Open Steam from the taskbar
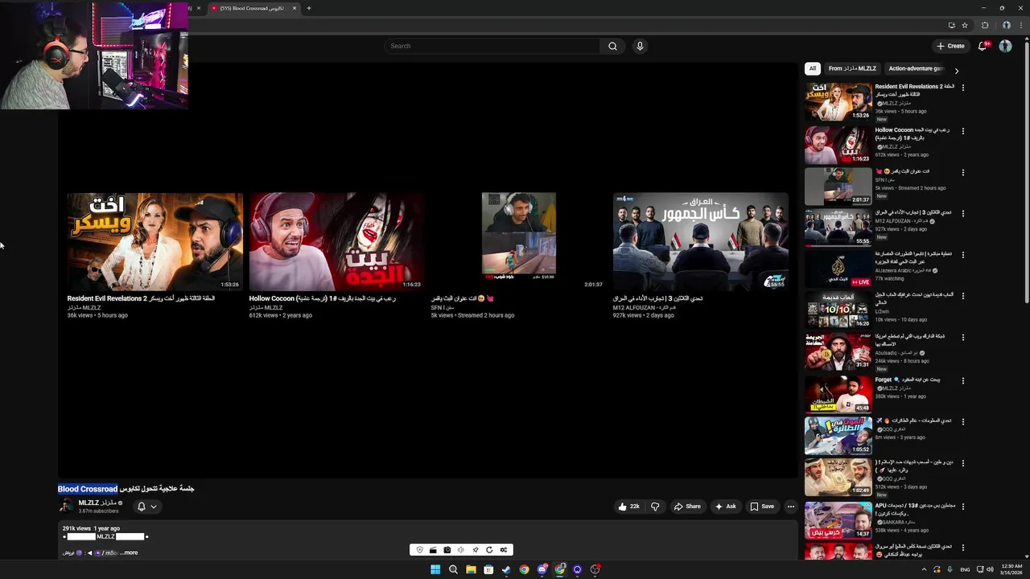Screen dimensions: 1030x579 (506, 569)
